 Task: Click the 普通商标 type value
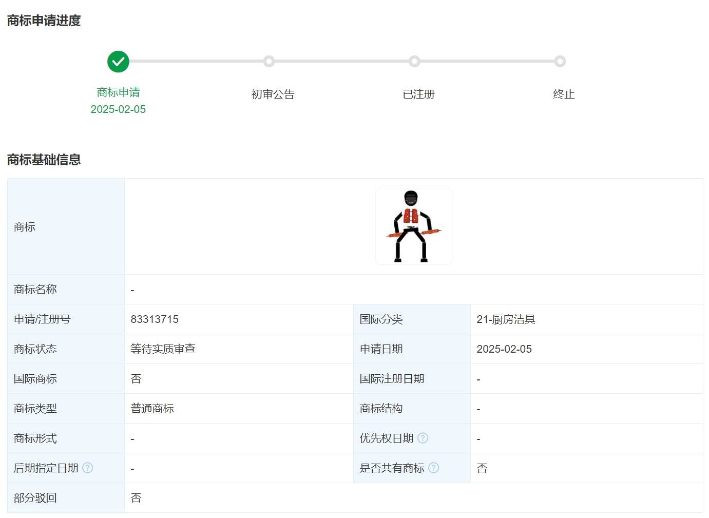coord(152,409)
